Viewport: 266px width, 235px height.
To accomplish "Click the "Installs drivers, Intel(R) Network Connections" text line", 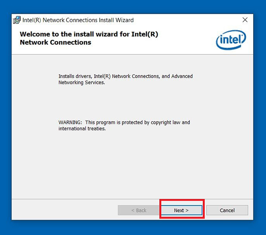I will coord(125,76).
